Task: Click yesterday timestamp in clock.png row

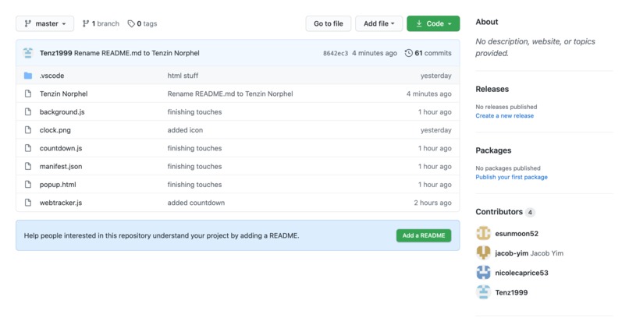Action: [x=436, y=129]
